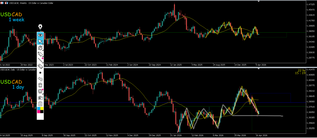Click the weekly chart shift triangle marker
This screenshot has height=138, width=317.
coord(259,2)
